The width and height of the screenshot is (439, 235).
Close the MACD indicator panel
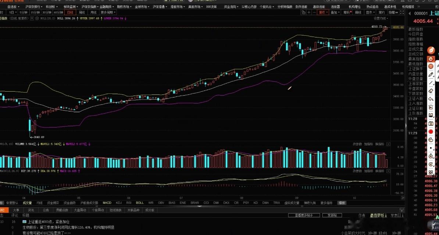point(388,171)
